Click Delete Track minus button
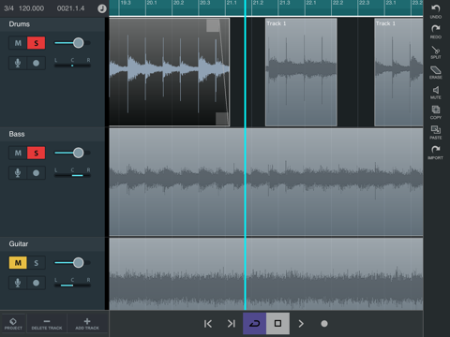Image resolution: width=450 pixels, height=337 pixels. pyautogui.click(x=47, y=324)
